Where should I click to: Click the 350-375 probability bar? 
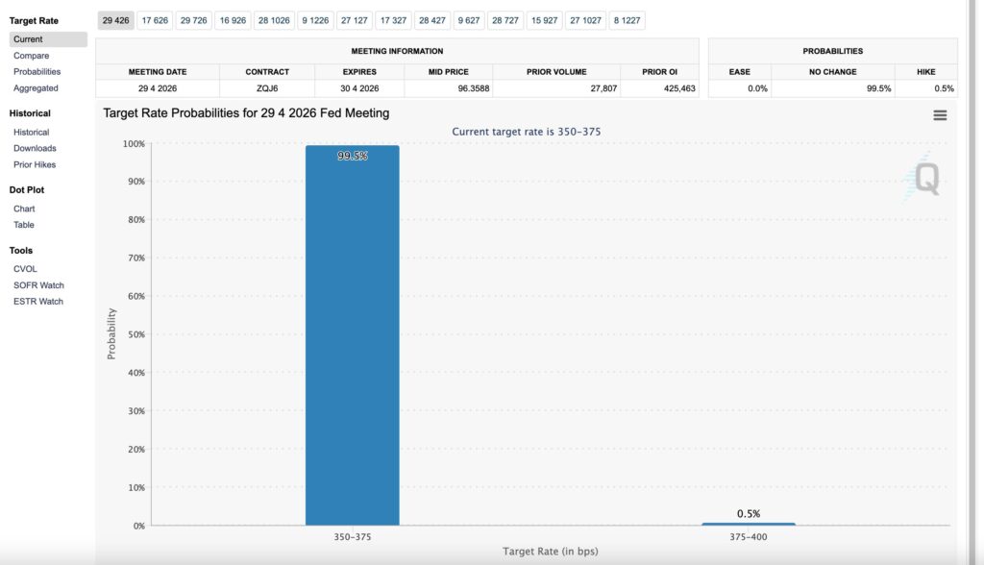click(x=352, y=336)
